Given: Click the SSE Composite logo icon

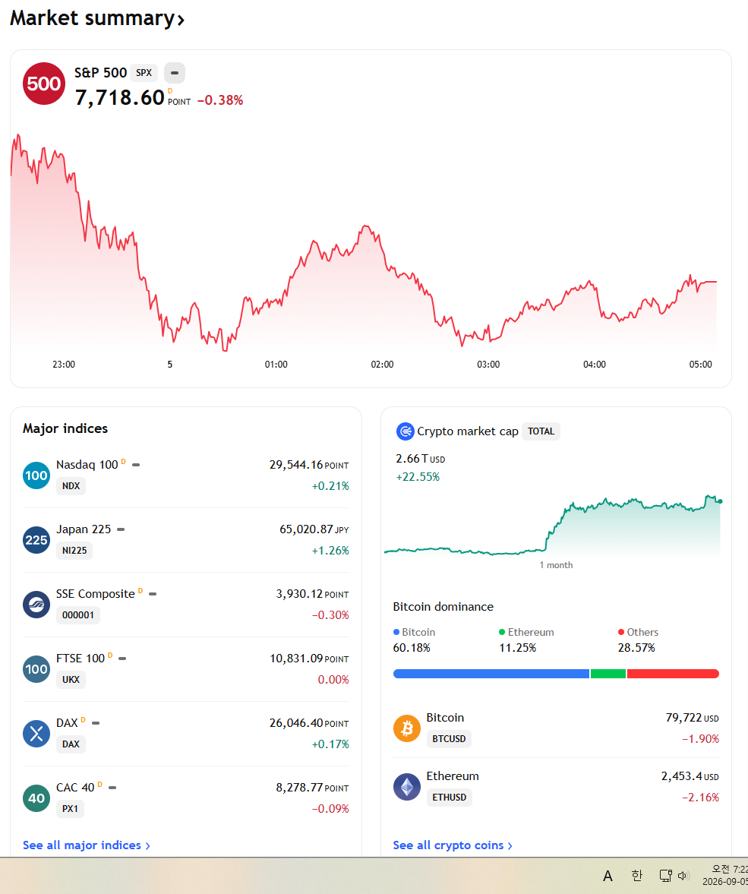Looking at the screenshot, I should point(36,605).
